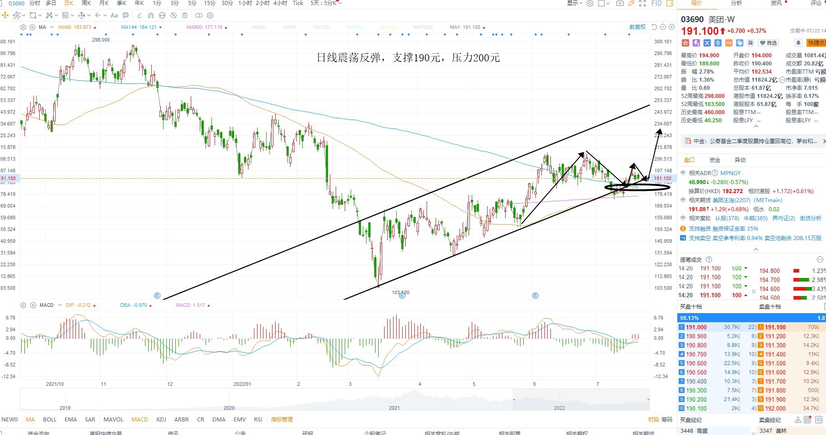
Task: Select the eraser drawing tool
Action: point(140,15)
